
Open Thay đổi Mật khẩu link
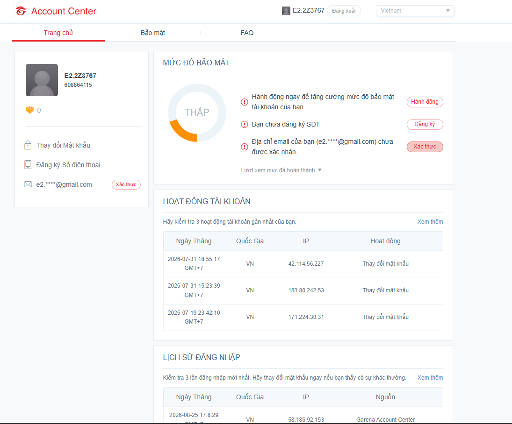63,145
